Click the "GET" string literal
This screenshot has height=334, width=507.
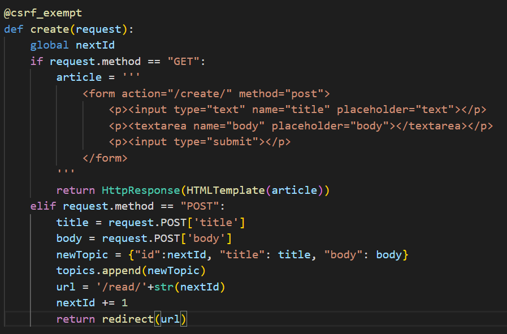183,61
